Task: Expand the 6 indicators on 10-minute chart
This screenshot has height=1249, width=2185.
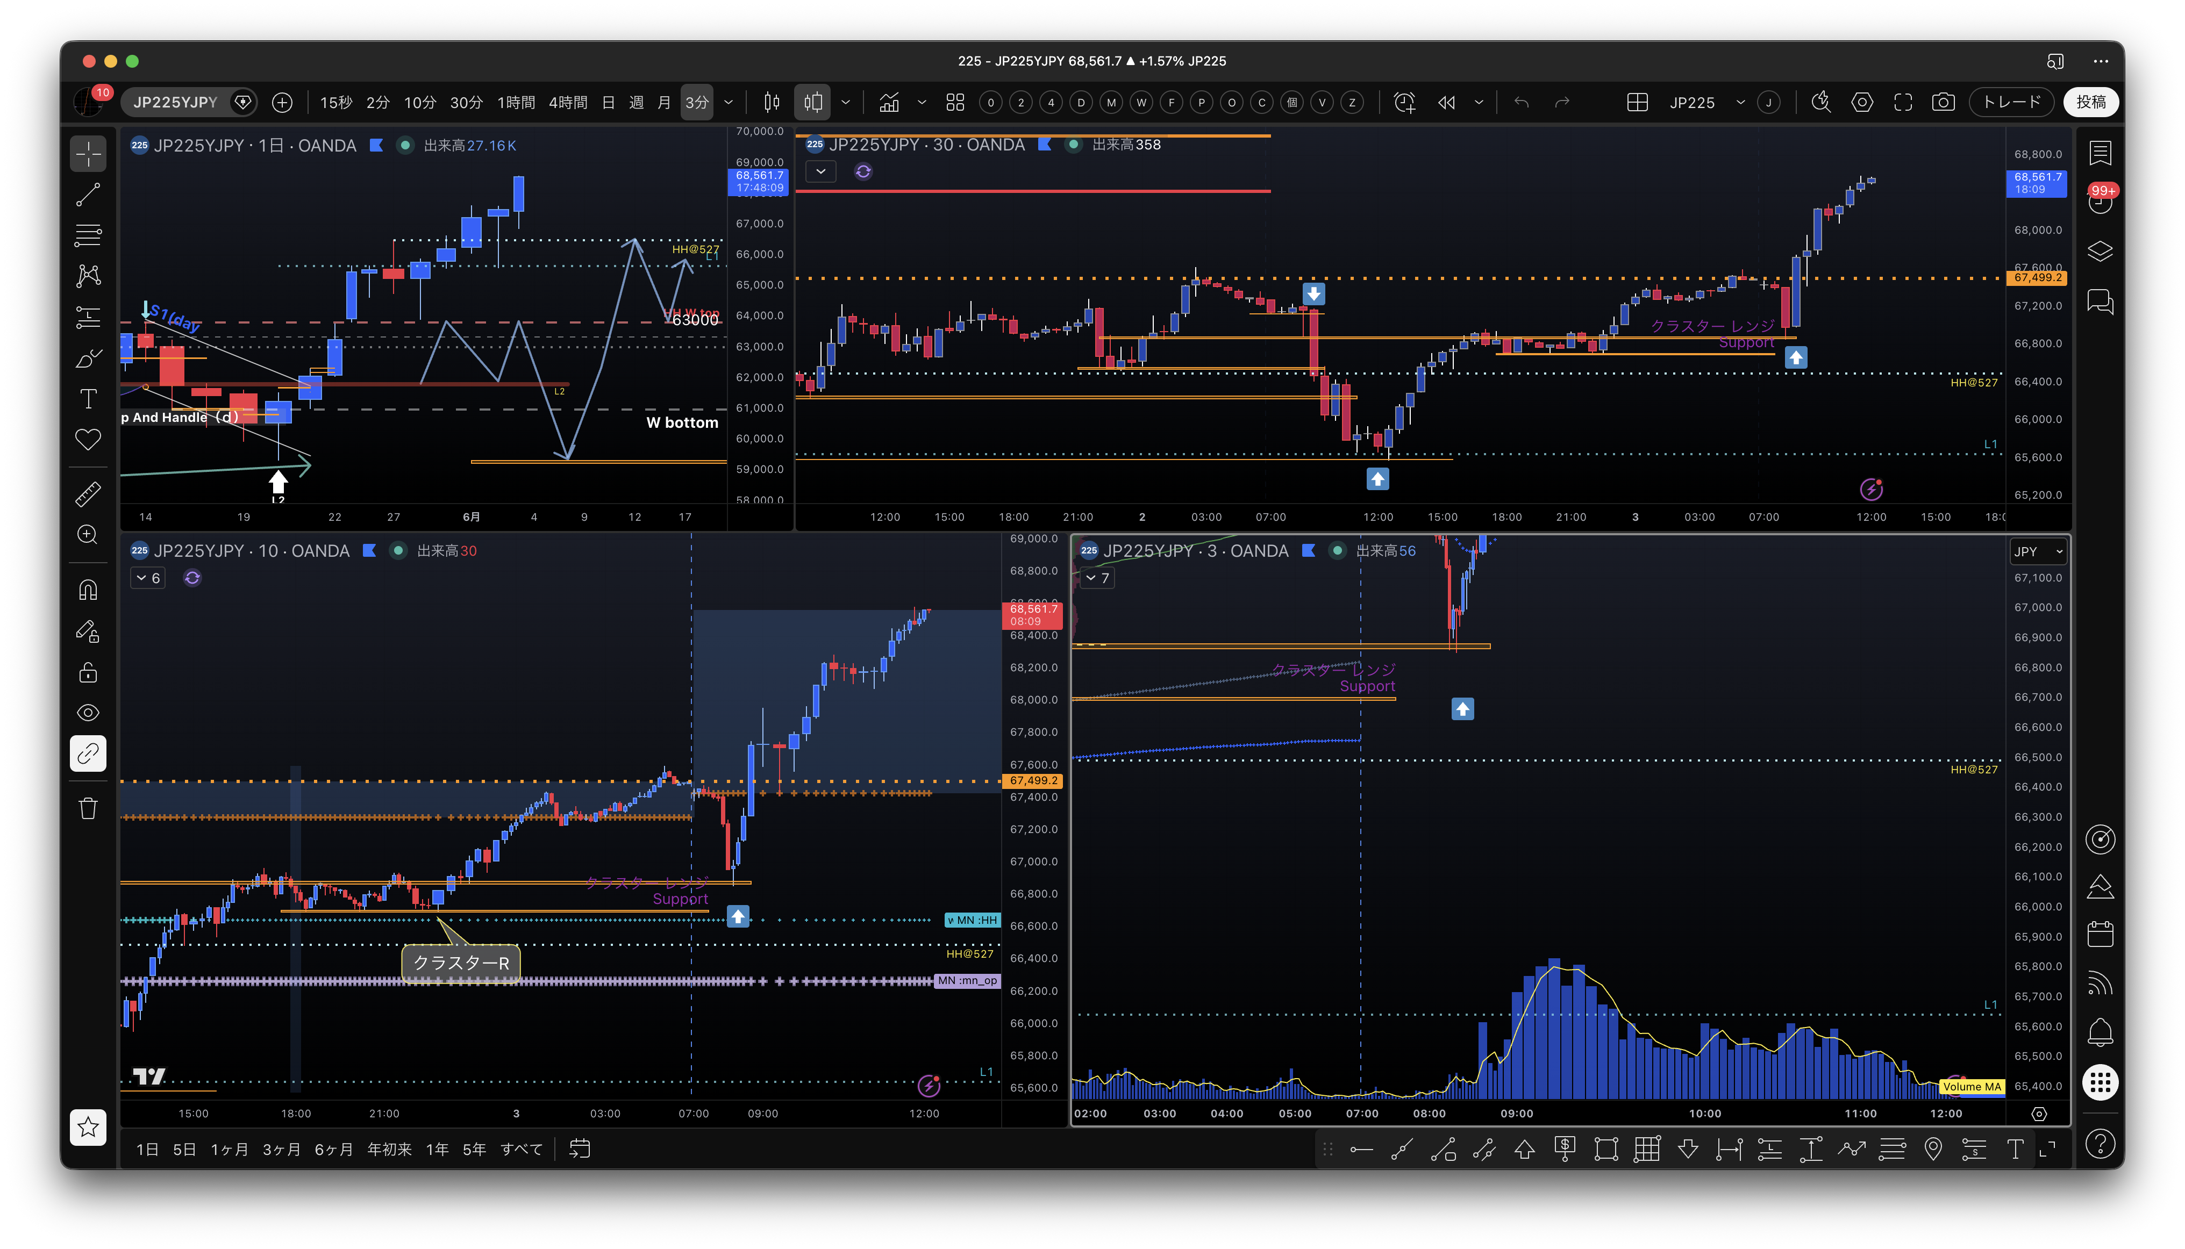Action: pyautogui.click(x=148, y=578)
